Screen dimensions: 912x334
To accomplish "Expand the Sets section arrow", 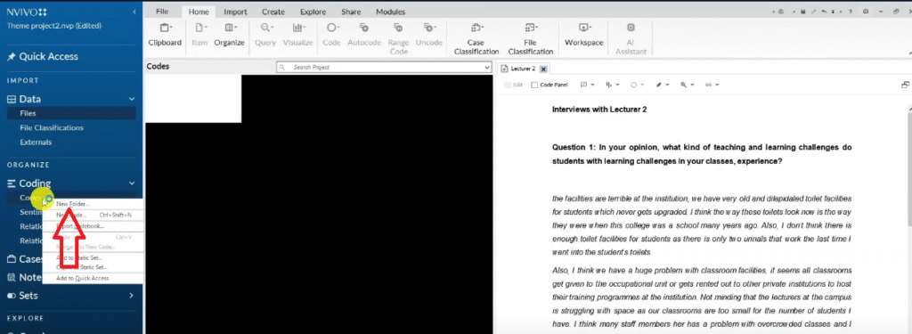I will pos(132,296).
